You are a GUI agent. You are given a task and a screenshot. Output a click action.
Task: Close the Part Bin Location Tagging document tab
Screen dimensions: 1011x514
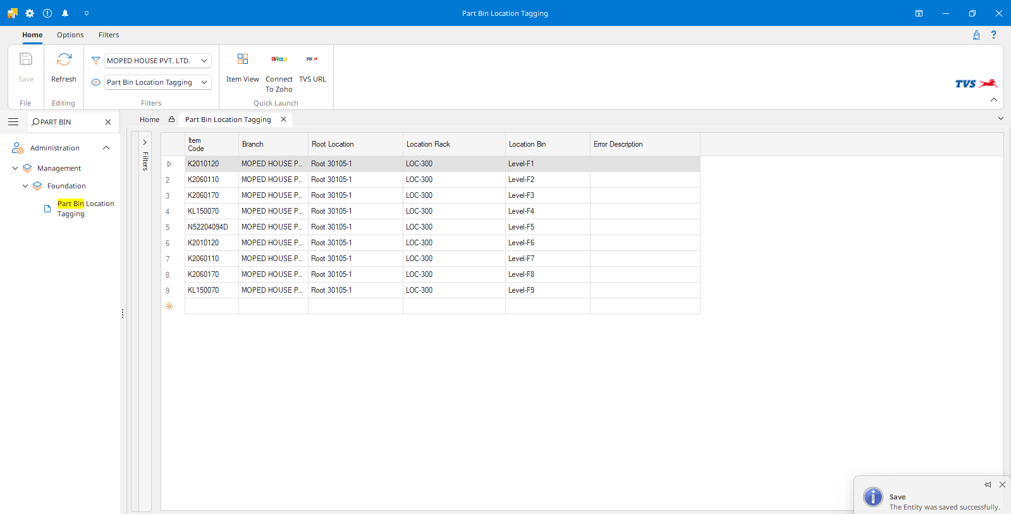(283, 119)
